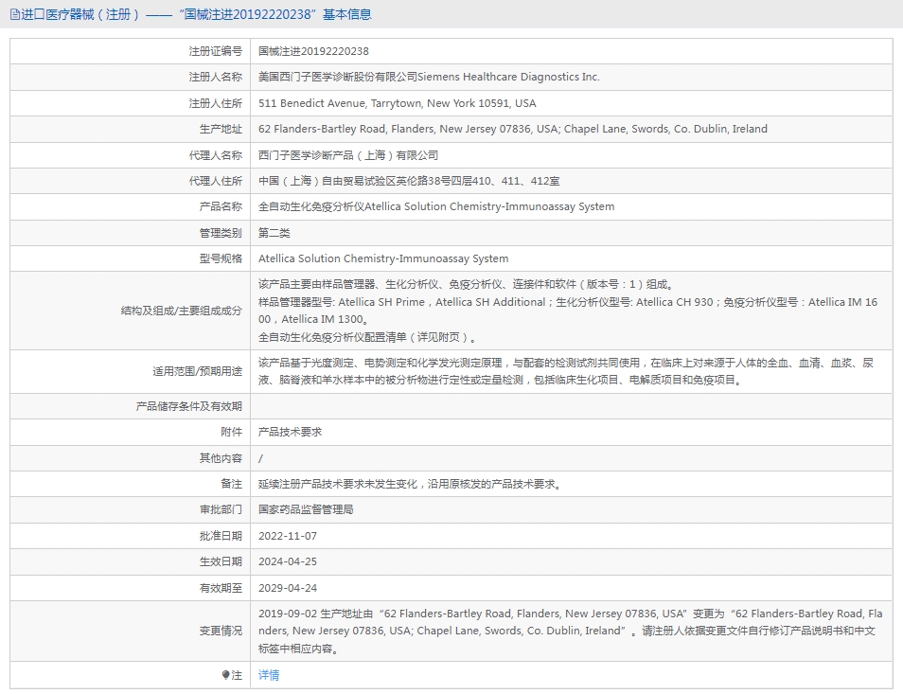
Task: Select registration number 国械注进20192220238 in the table
Action: coord(313,51)
